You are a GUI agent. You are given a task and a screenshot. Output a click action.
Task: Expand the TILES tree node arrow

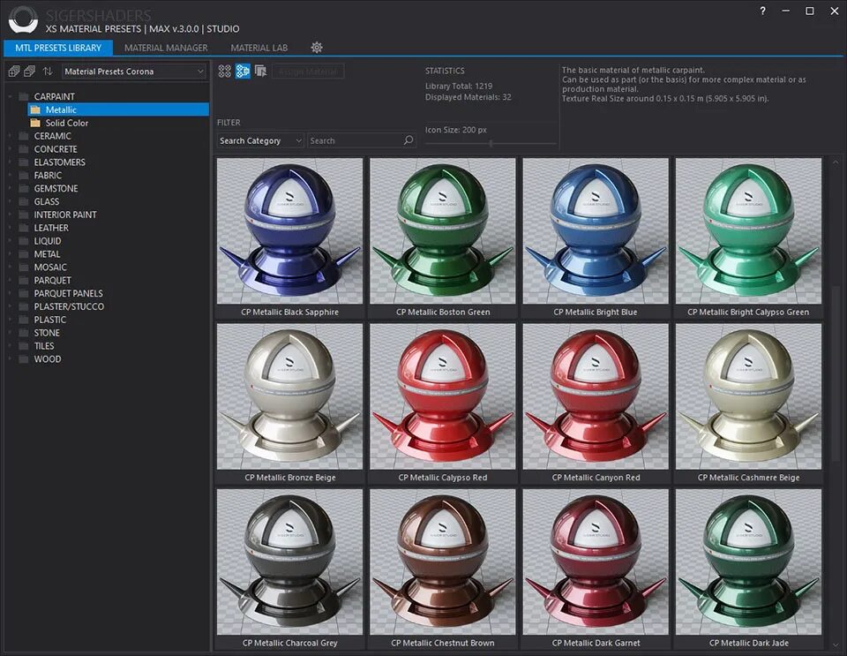click(x=10, y=346)
